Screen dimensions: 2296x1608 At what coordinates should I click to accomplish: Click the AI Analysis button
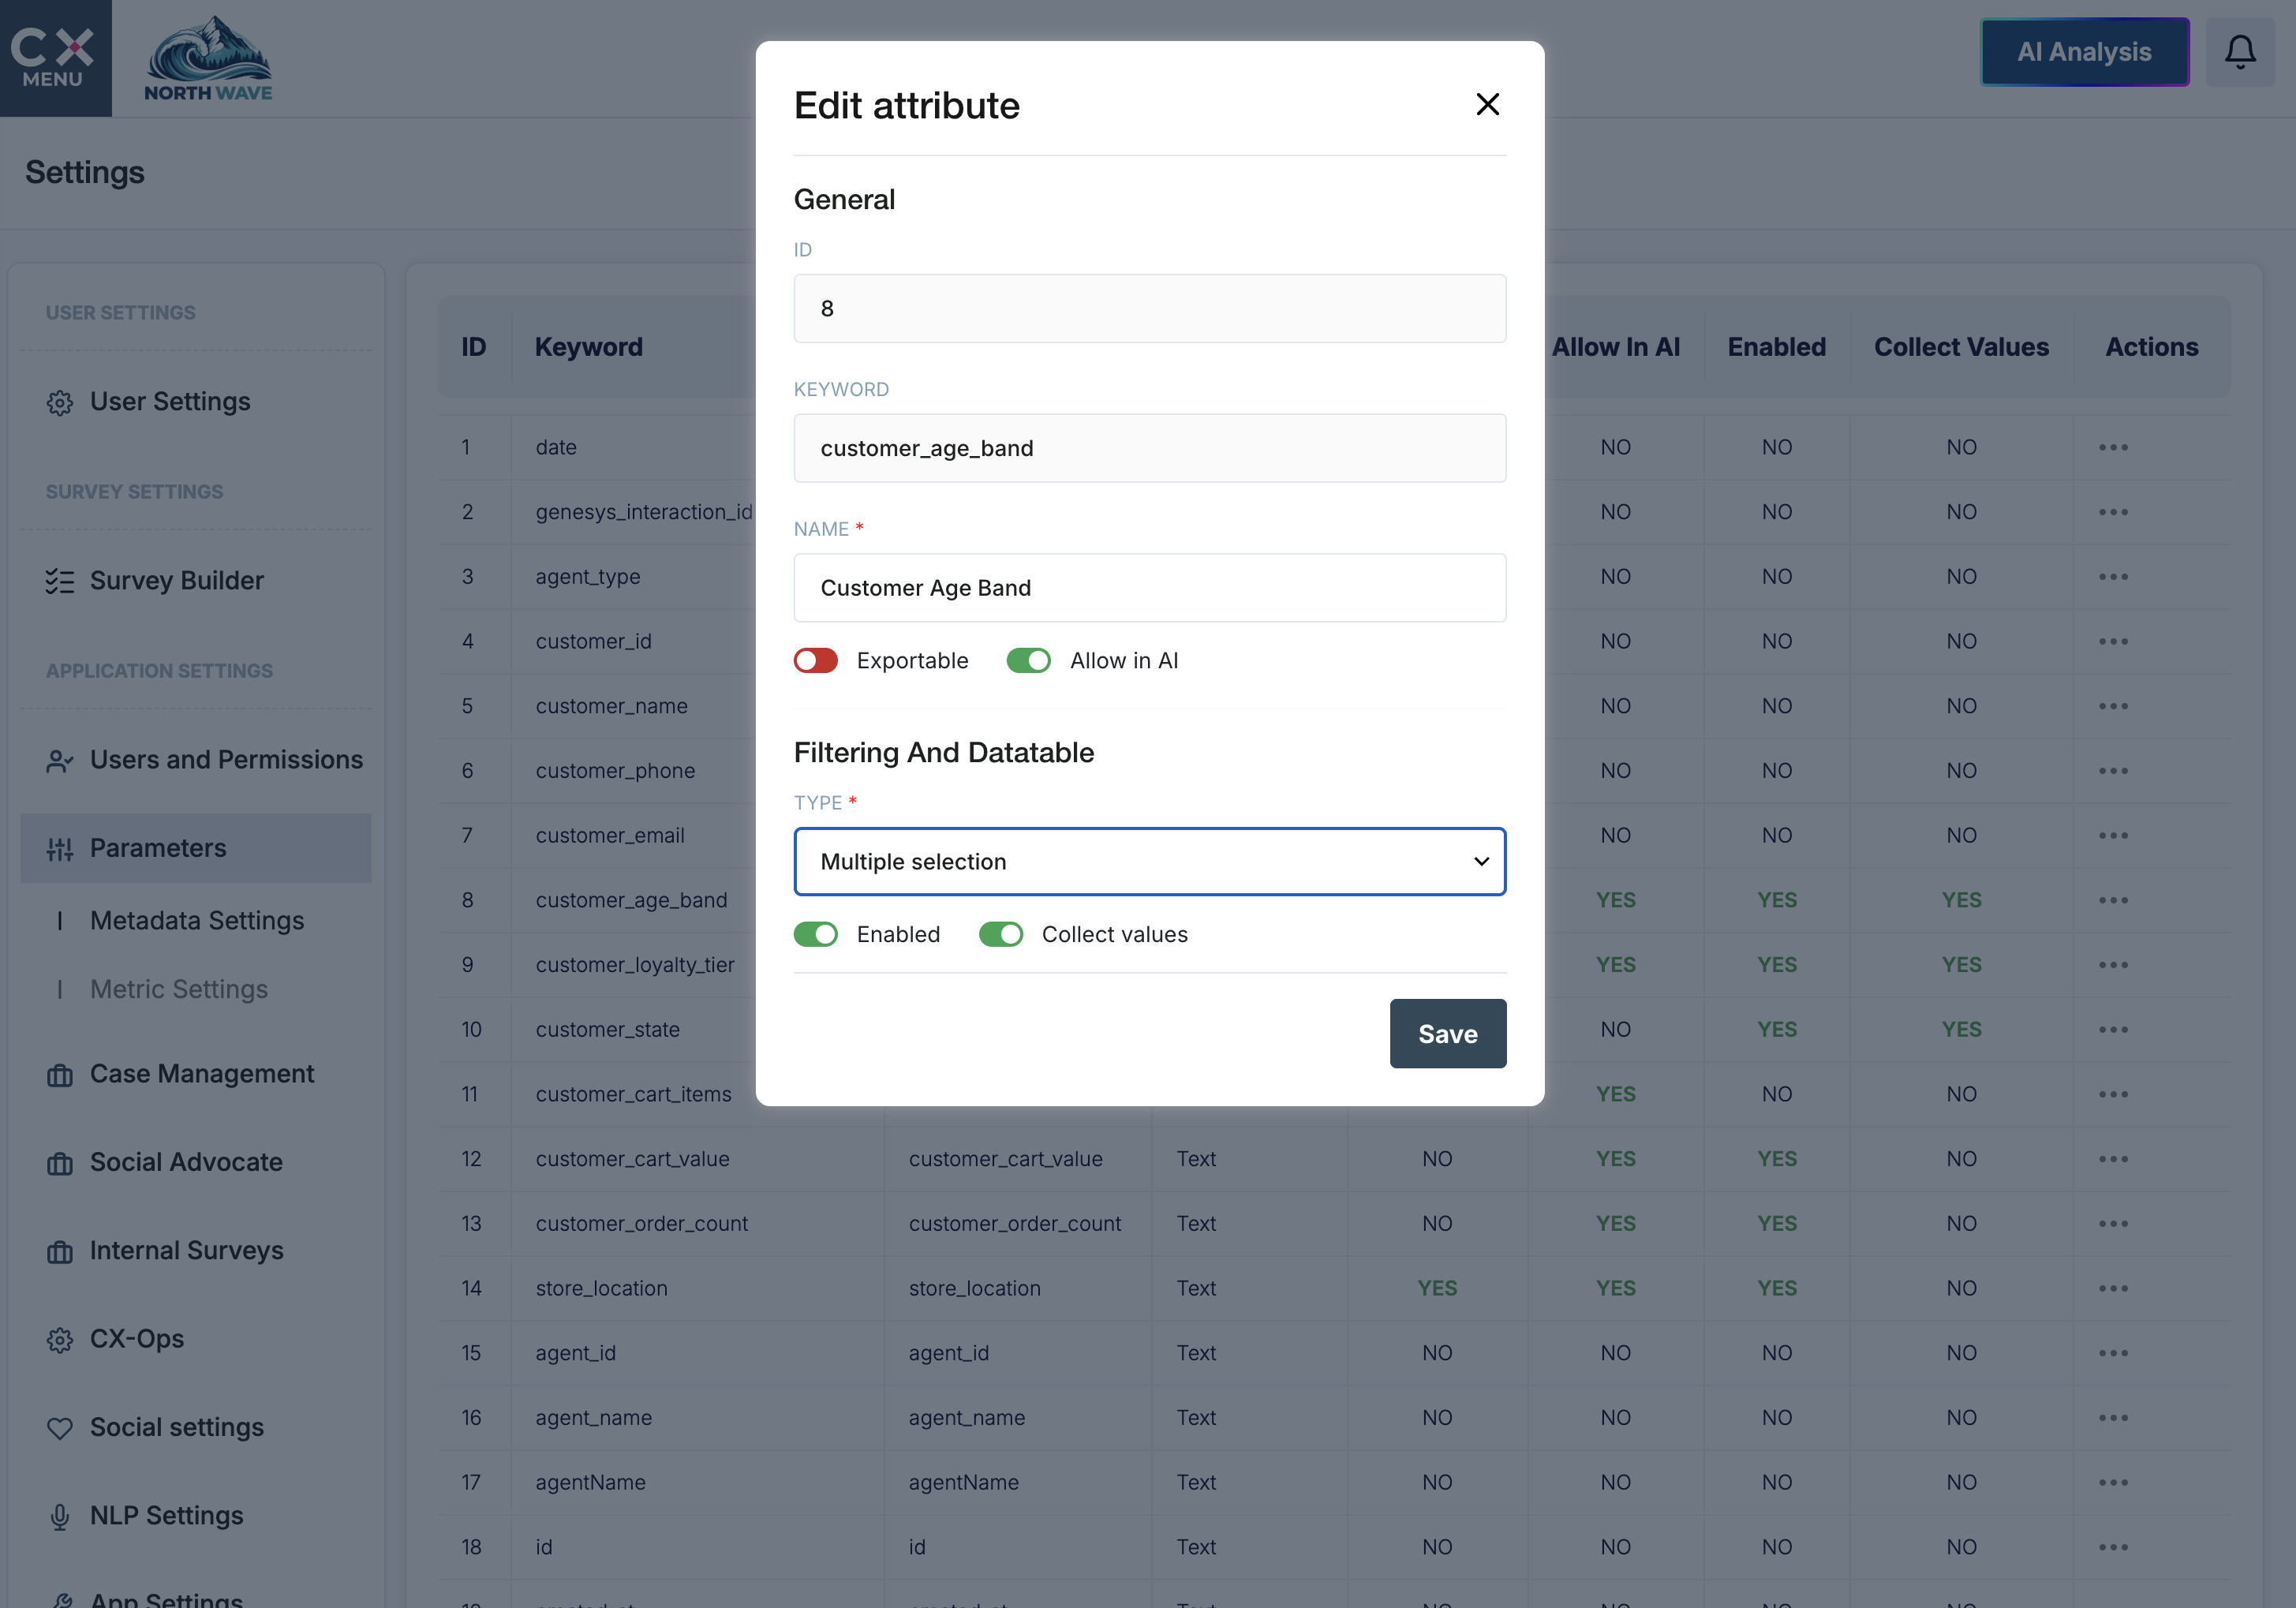point(2084,52)
